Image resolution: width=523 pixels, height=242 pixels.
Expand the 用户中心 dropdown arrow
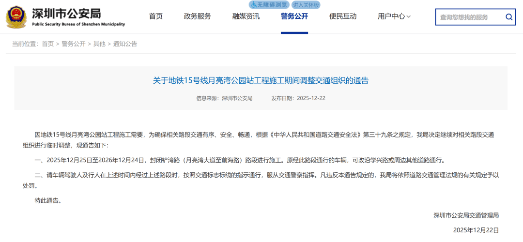coord(409,17)
